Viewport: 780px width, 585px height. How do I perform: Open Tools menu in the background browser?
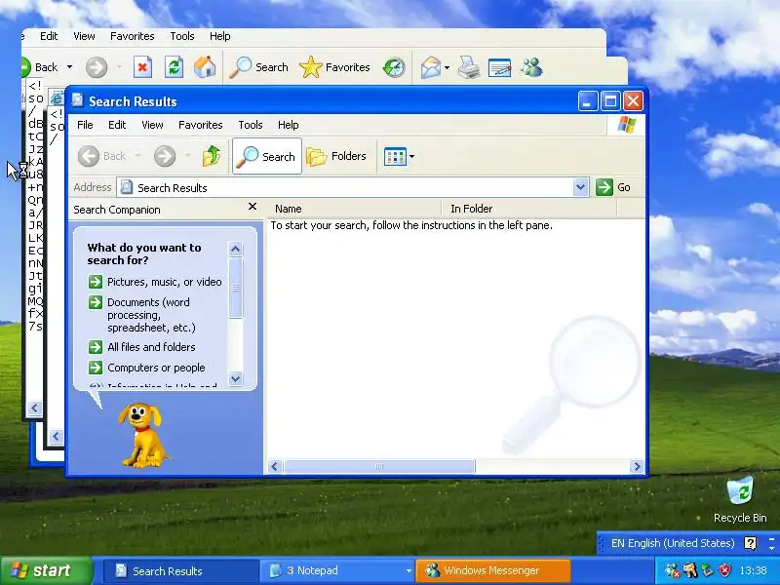pos(182,36)
